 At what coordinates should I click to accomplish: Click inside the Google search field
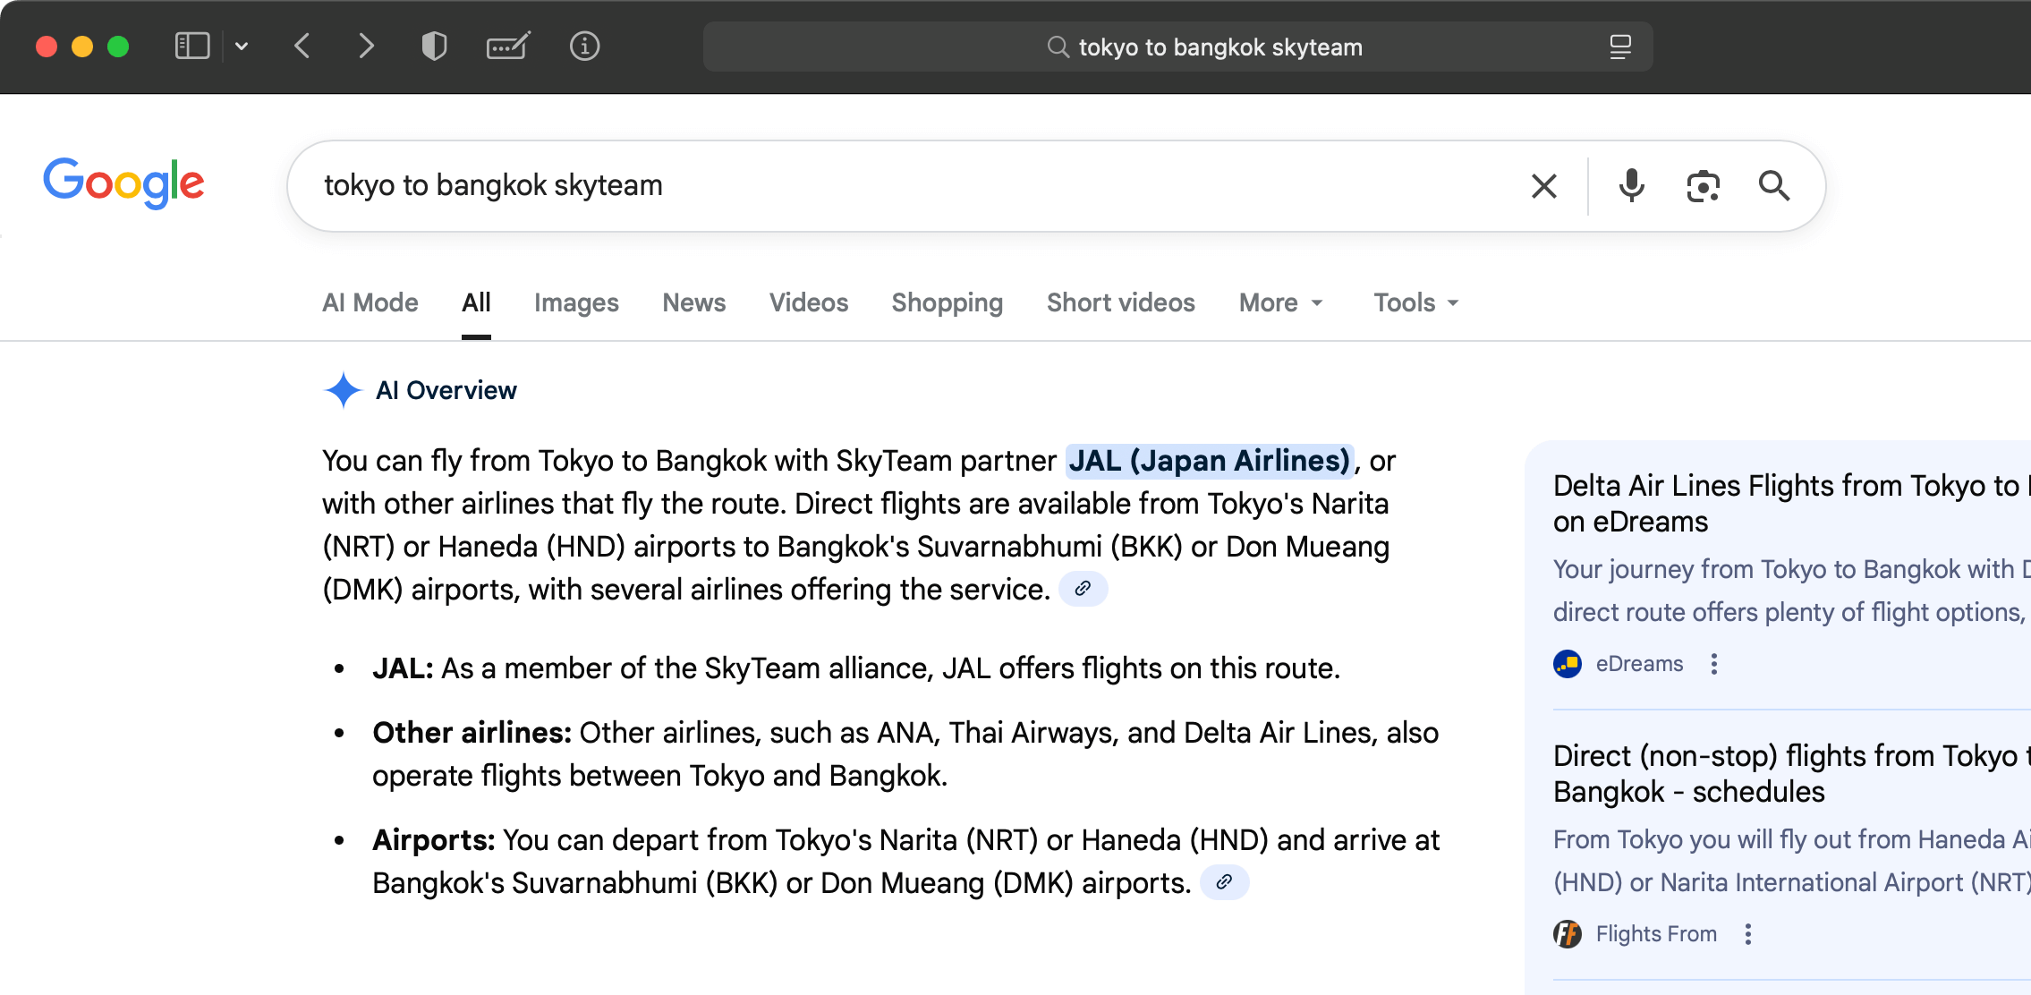point(895,186)
